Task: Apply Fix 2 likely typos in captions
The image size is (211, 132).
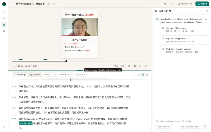Action: point(184,50)
